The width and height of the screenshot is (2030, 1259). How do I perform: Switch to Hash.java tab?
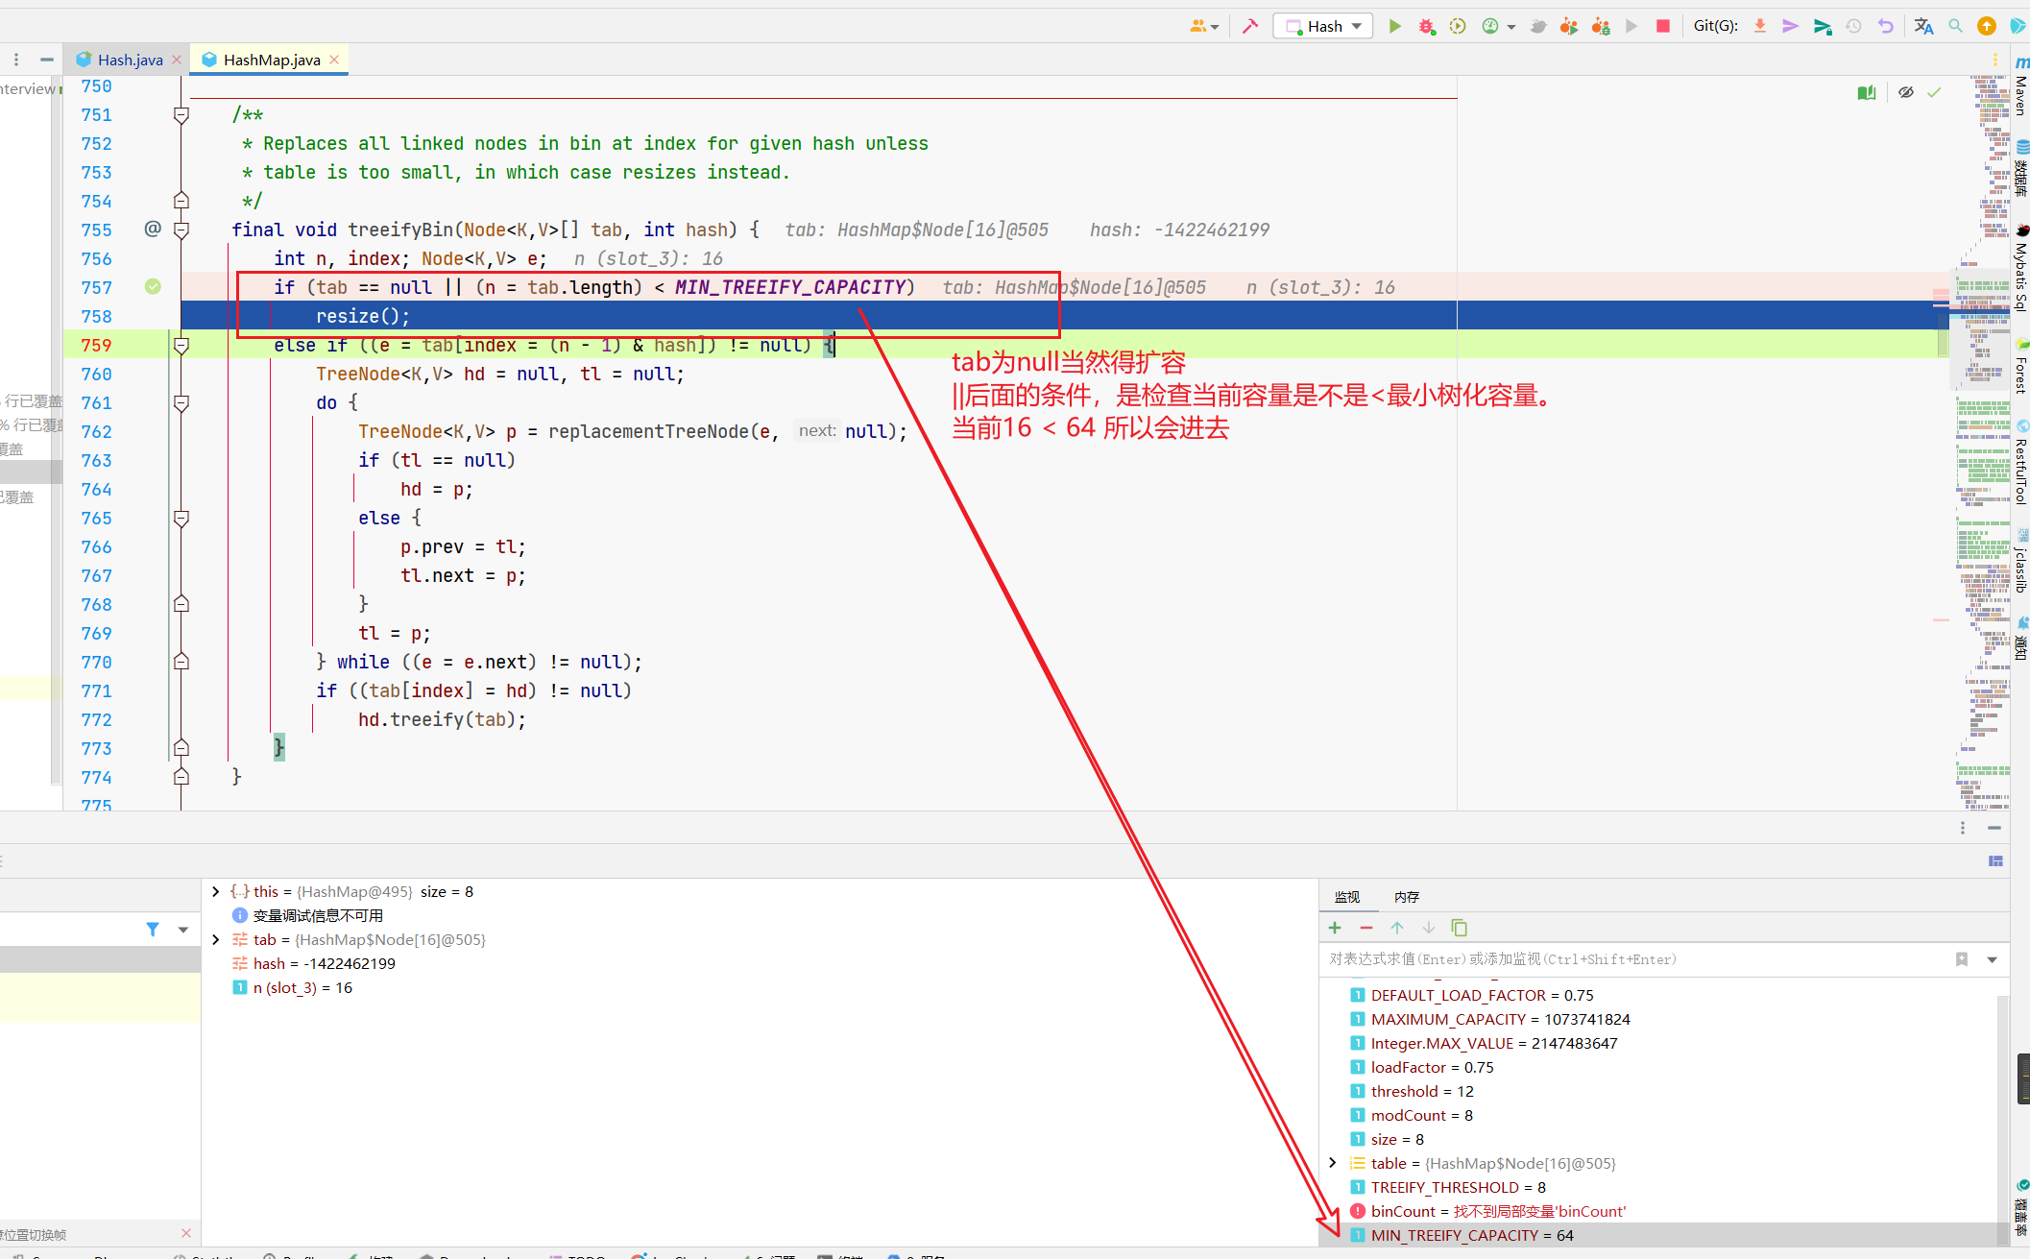(130, 60)
